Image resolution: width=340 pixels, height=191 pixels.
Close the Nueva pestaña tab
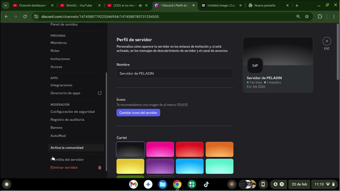(287, 5)
